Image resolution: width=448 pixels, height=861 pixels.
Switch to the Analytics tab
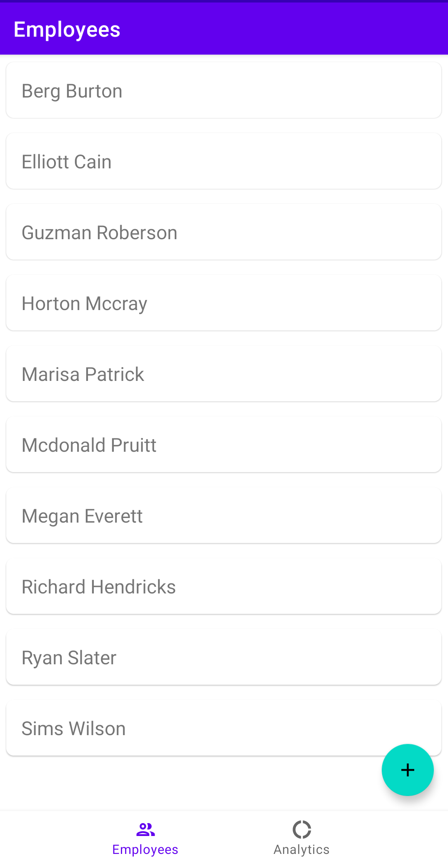point(302,837)
